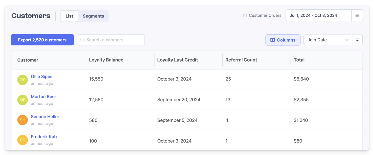Click Simone Heller's SH avatar
Image resolution: width=374 pixels, height=155 pixels.
pos(22,120)
